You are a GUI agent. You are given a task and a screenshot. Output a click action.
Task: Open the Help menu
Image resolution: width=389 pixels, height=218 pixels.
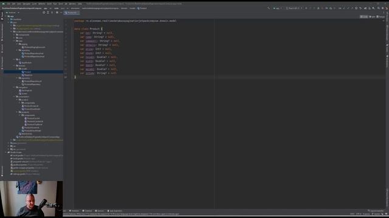(80, 4)
